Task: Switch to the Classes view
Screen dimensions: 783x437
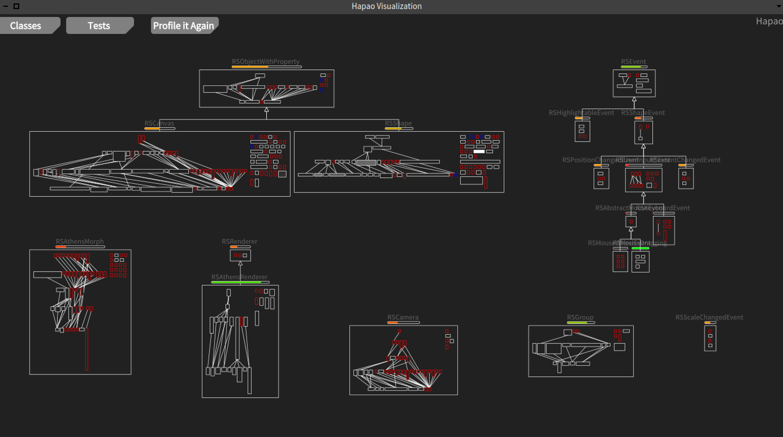Action: [26, 25]
